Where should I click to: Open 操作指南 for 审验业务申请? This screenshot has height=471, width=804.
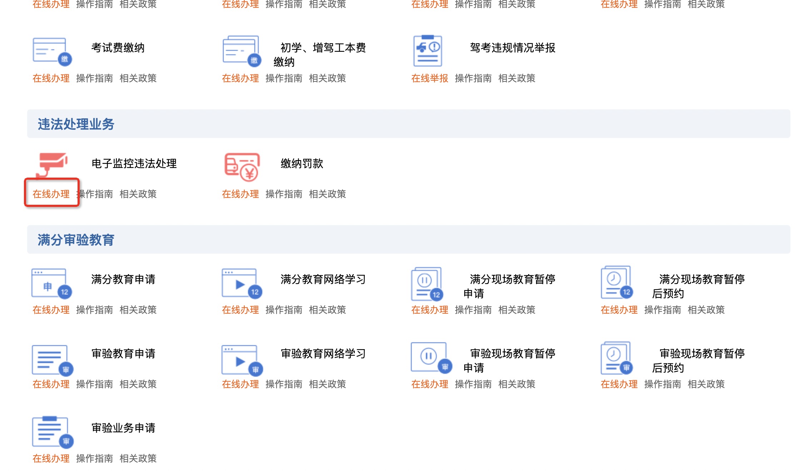coord(95,458)
